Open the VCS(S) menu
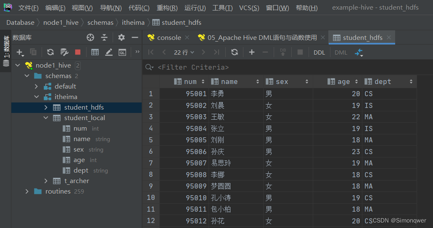433x228 pixels. pos(249,8)
